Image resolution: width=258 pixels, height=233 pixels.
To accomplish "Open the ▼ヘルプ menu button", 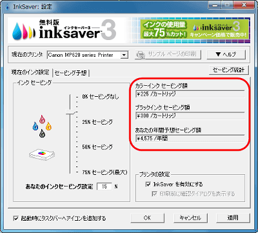I will [x=226, y=54].
